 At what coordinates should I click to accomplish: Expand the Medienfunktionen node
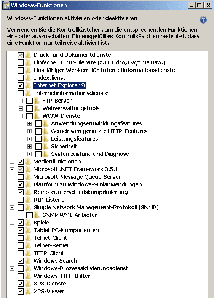pos(12,162)
